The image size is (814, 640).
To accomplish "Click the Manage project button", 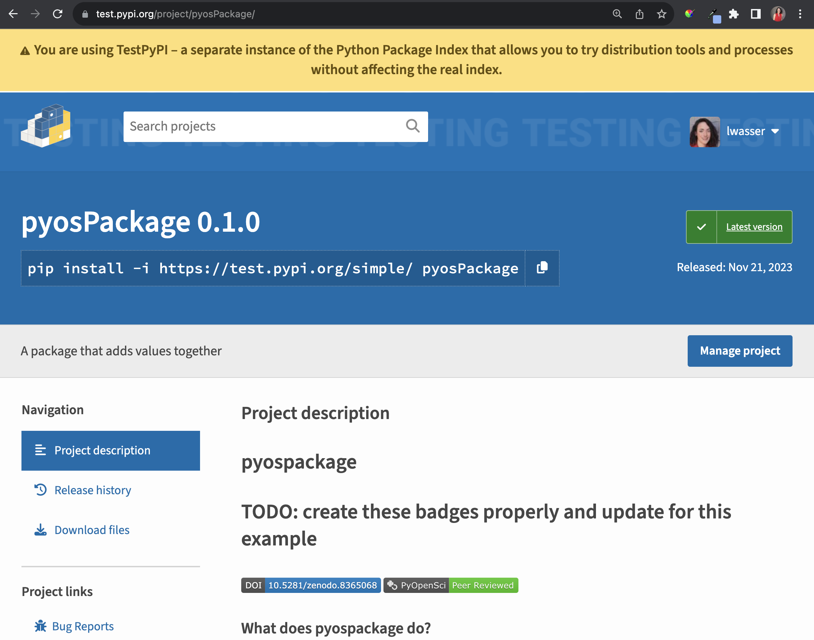I will coord(740,351).
